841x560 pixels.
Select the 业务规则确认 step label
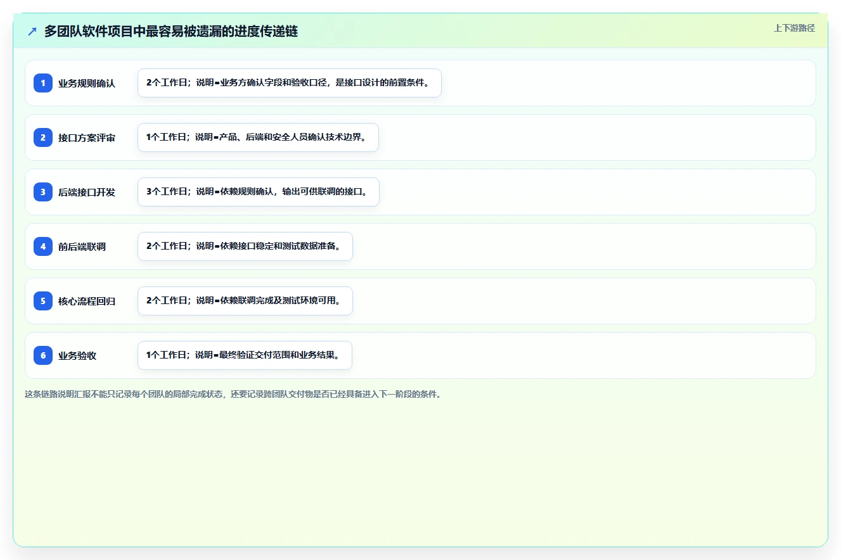[x=87, y=83]
